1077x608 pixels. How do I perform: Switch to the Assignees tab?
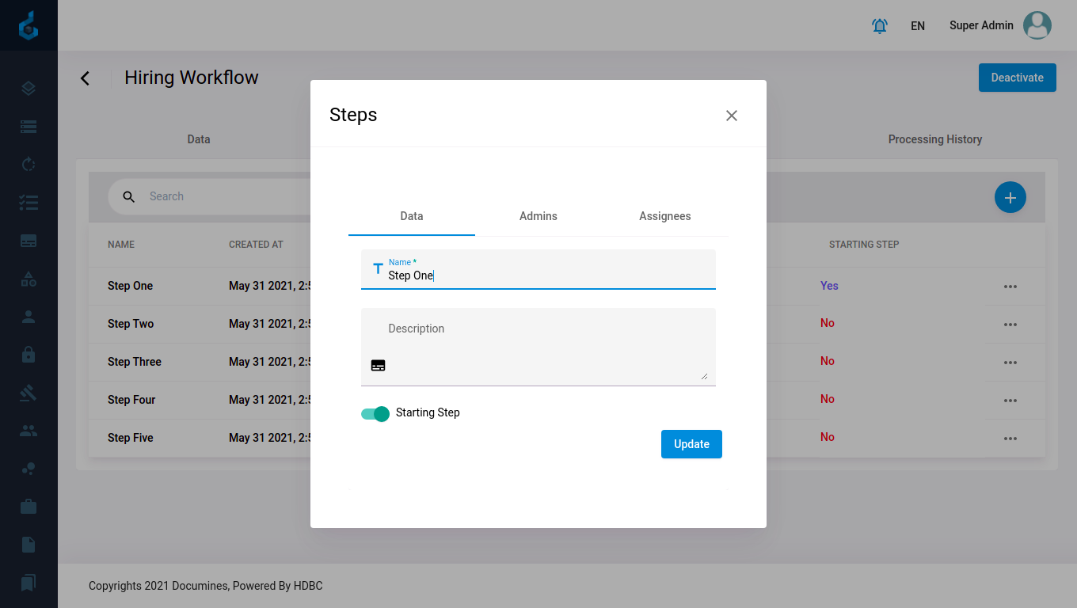(665, 216)
